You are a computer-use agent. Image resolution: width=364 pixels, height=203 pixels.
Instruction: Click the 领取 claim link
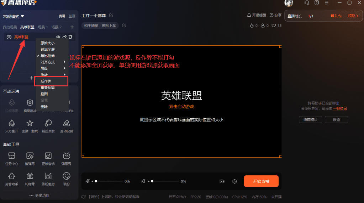[x=353, y=16]
